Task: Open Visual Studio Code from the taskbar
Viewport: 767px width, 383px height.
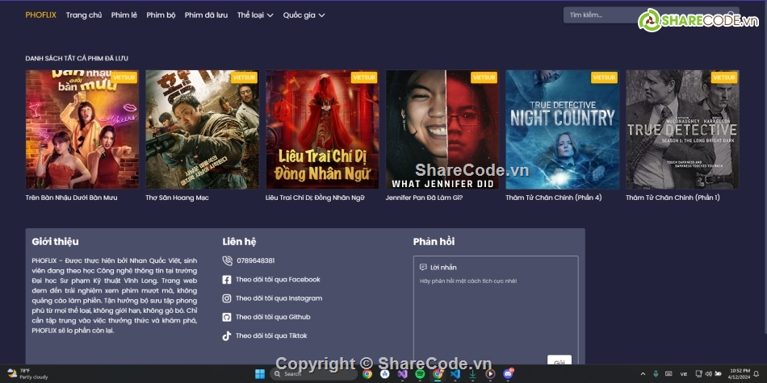Action: [455, 373]
